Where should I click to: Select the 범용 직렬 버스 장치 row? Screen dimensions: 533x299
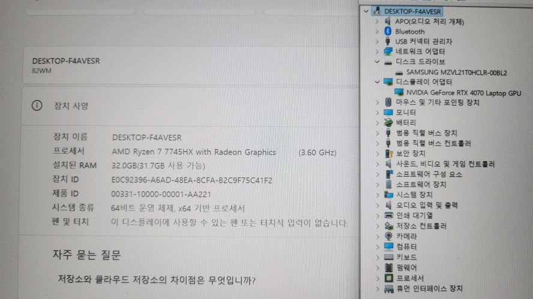(426, 133)
